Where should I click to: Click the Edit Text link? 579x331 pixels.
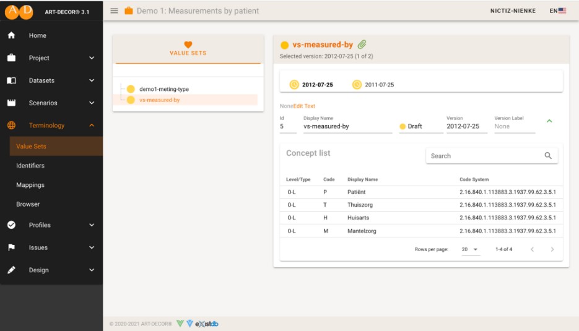click(x=304, y=106)
